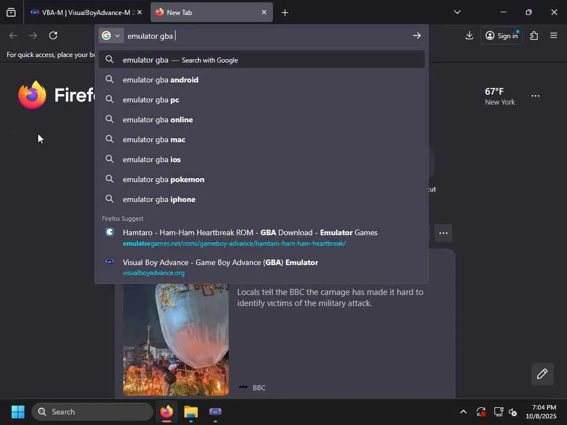Click the emulatorgames.net URL link
This screenshot has width=567, height=425.
click(x=234, y=243)
